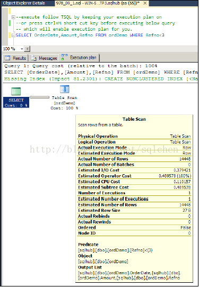The height and width of the screenshot is (287, 199).
Task: Click the Results tab grid icon
Action: (x=7, y=58)
